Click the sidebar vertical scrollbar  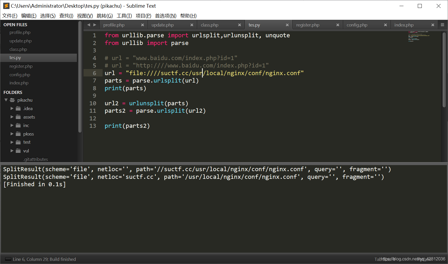click(x=80, y=77)
